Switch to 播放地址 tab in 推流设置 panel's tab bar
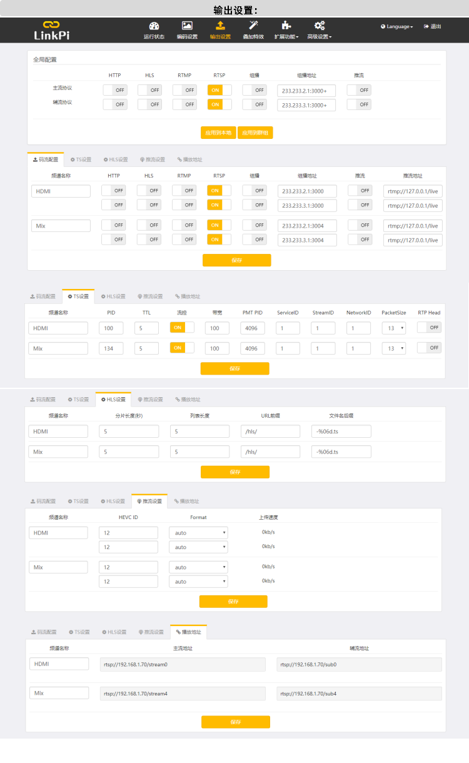 pos(188,502)
